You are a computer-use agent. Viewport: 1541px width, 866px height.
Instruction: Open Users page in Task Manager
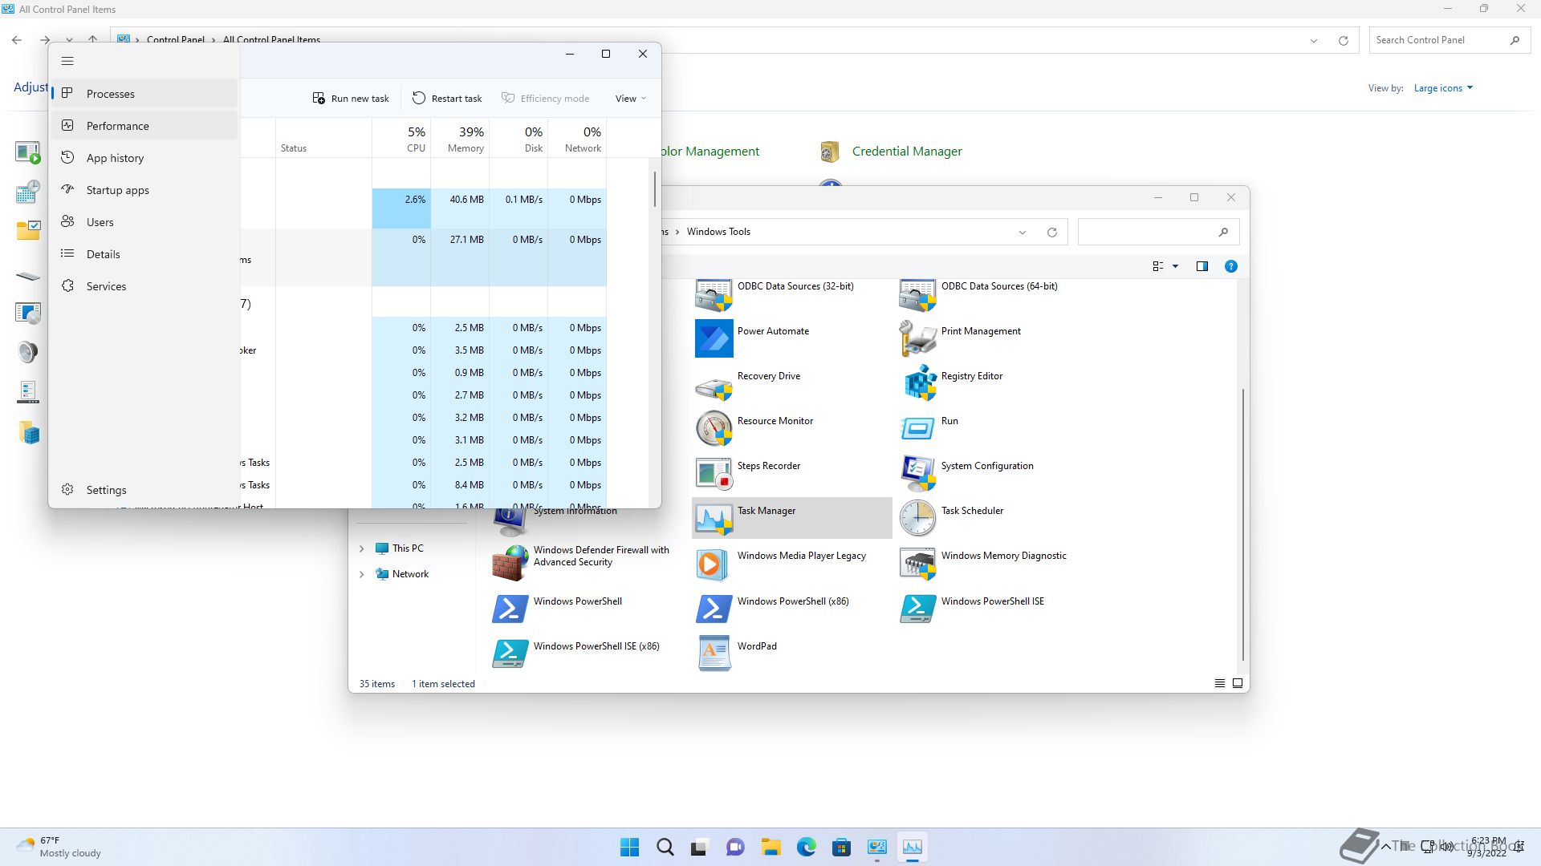coord(145,222)
